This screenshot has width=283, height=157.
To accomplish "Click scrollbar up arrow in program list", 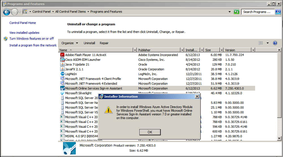I will coord(279,50).
